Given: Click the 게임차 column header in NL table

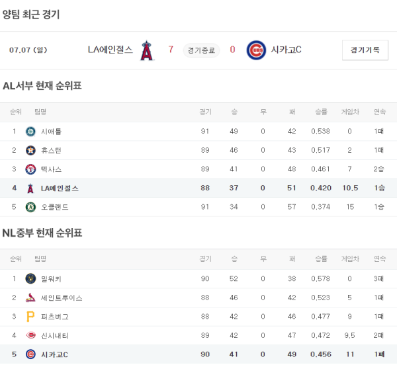Looking at the screenshot, I should point(349,259).
